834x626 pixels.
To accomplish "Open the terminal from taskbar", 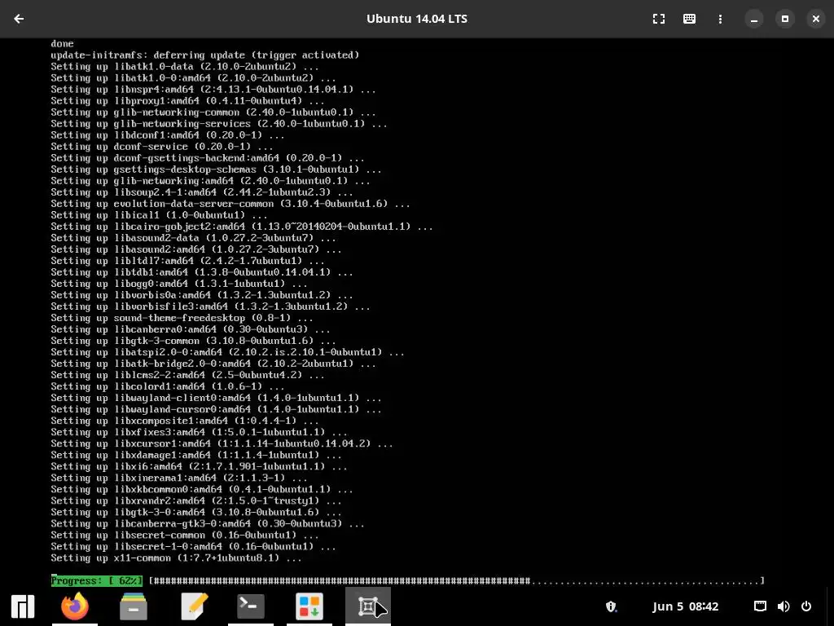I will click(x=251, y=606).
